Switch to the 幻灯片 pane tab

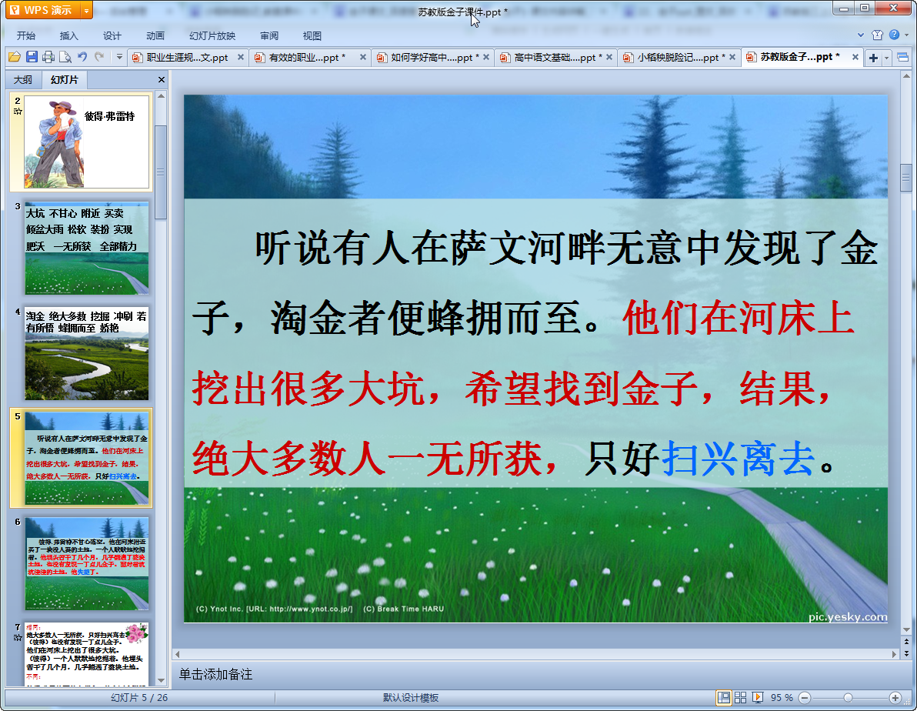[64, 79]
